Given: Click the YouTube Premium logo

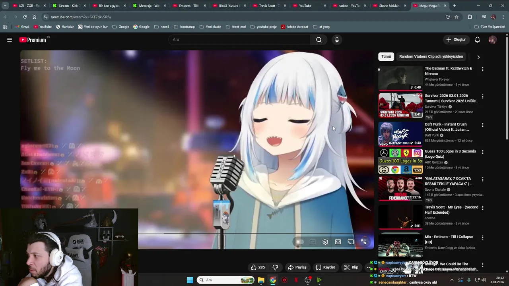Looking at the screenshot, I should tap(33, 40).
